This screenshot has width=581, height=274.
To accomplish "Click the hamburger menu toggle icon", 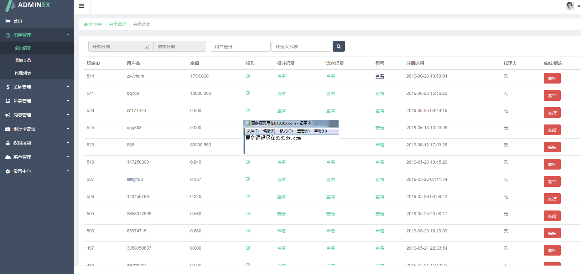I will 81,6.
